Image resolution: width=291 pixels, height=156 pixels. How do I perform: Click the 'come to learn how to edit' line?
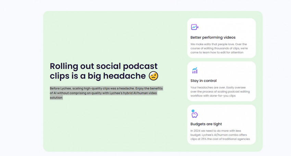tap(217, 53)
